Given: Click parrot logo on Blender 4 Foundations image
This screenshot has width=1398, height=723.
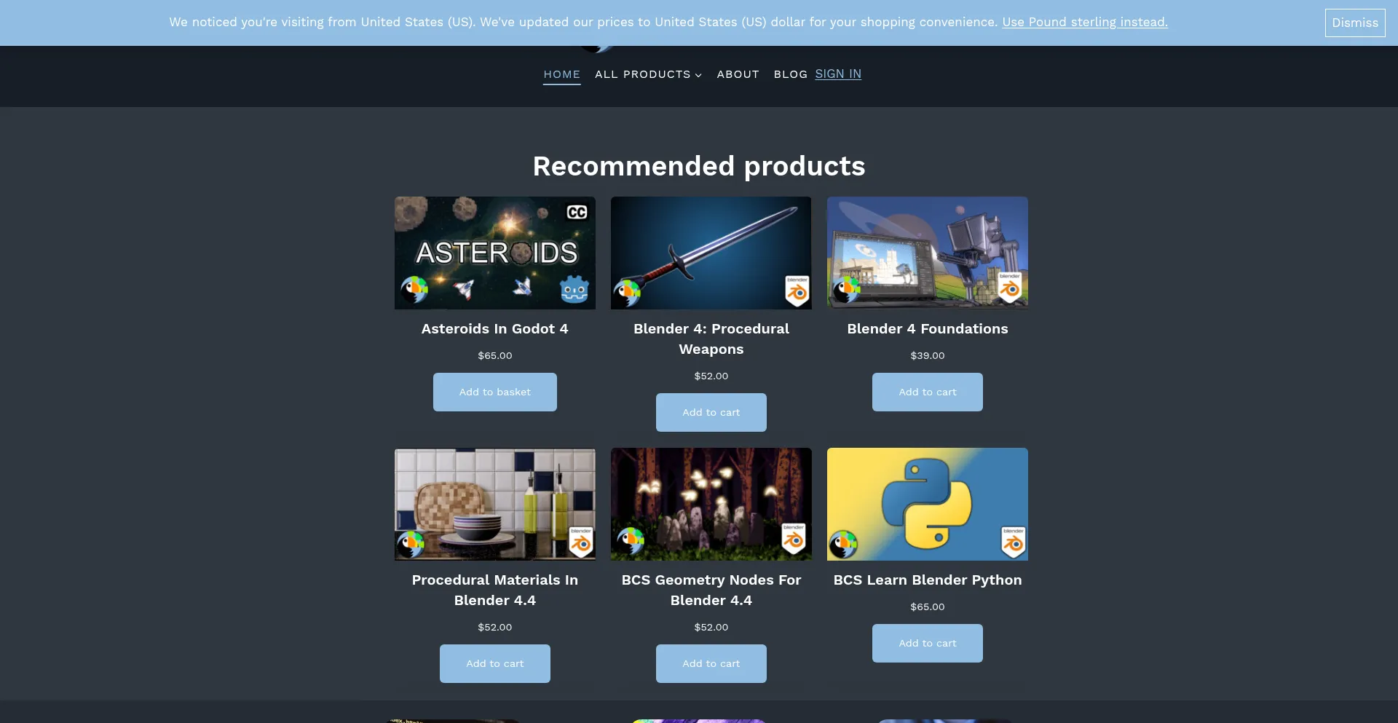Looking at the screenshot, I should (x=846, y=289).
